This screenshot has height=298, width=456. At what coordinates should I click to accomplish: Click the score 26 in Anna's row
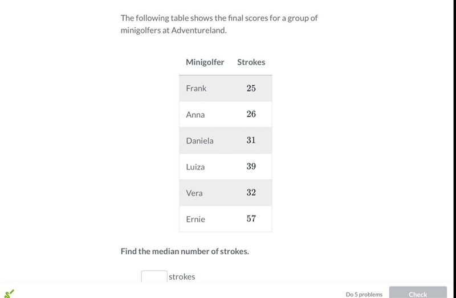(x=251, y=114)
